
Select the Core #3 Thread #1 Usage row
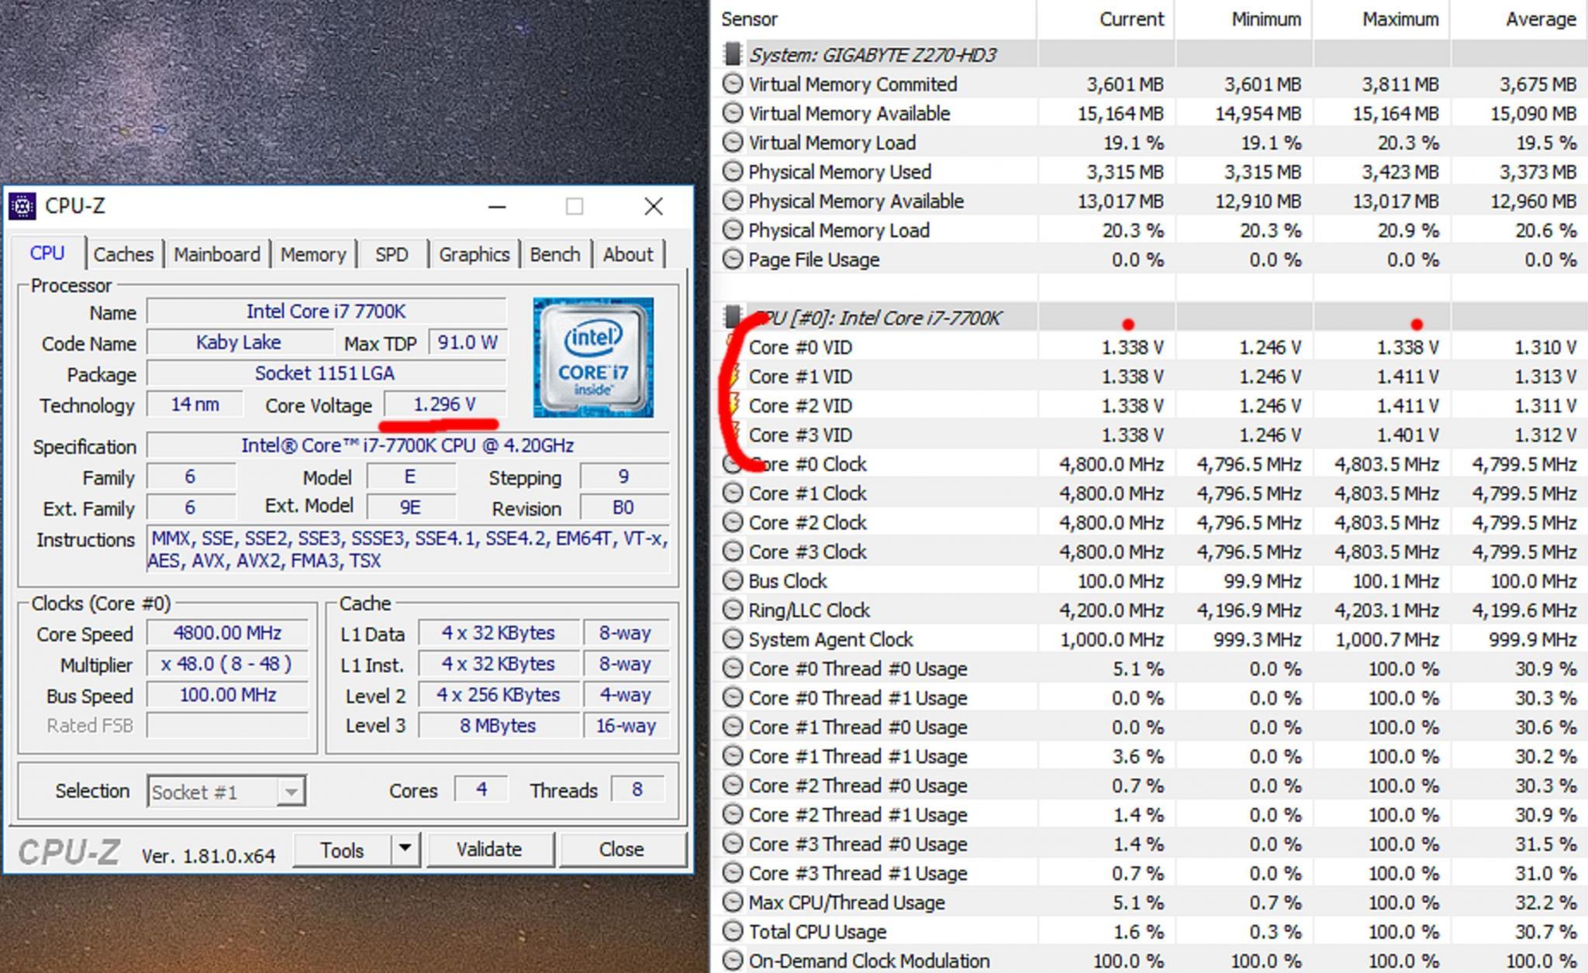(1150, 873)
